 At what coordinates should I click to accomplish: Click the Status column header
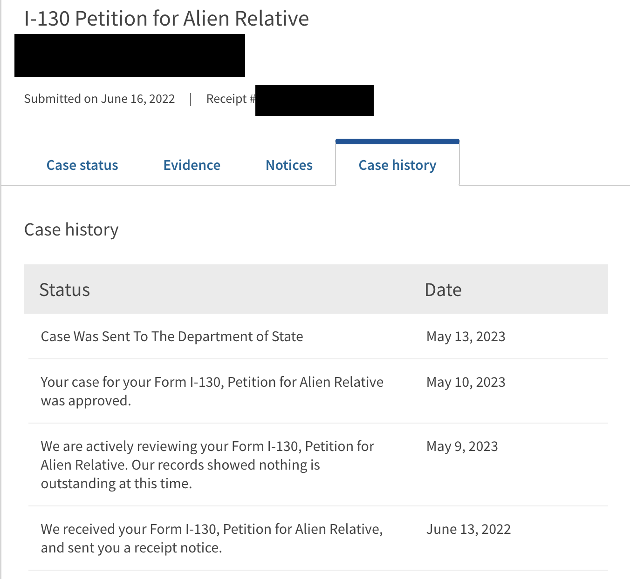[64, 289]
